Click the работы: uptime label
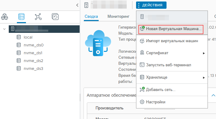 tap(125, 82)
